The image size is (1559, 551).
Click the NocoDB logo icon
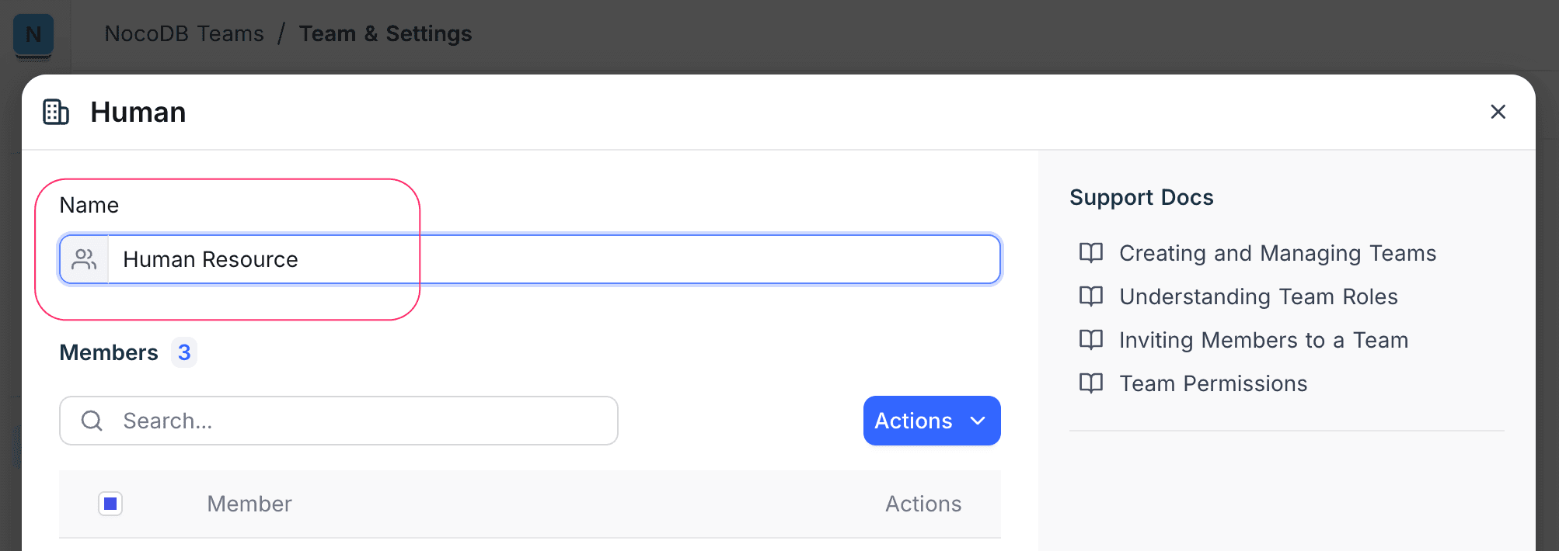(x=33, y=35)
